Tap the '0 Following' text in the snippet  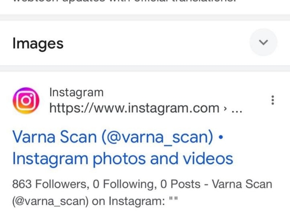click(123, 184)
